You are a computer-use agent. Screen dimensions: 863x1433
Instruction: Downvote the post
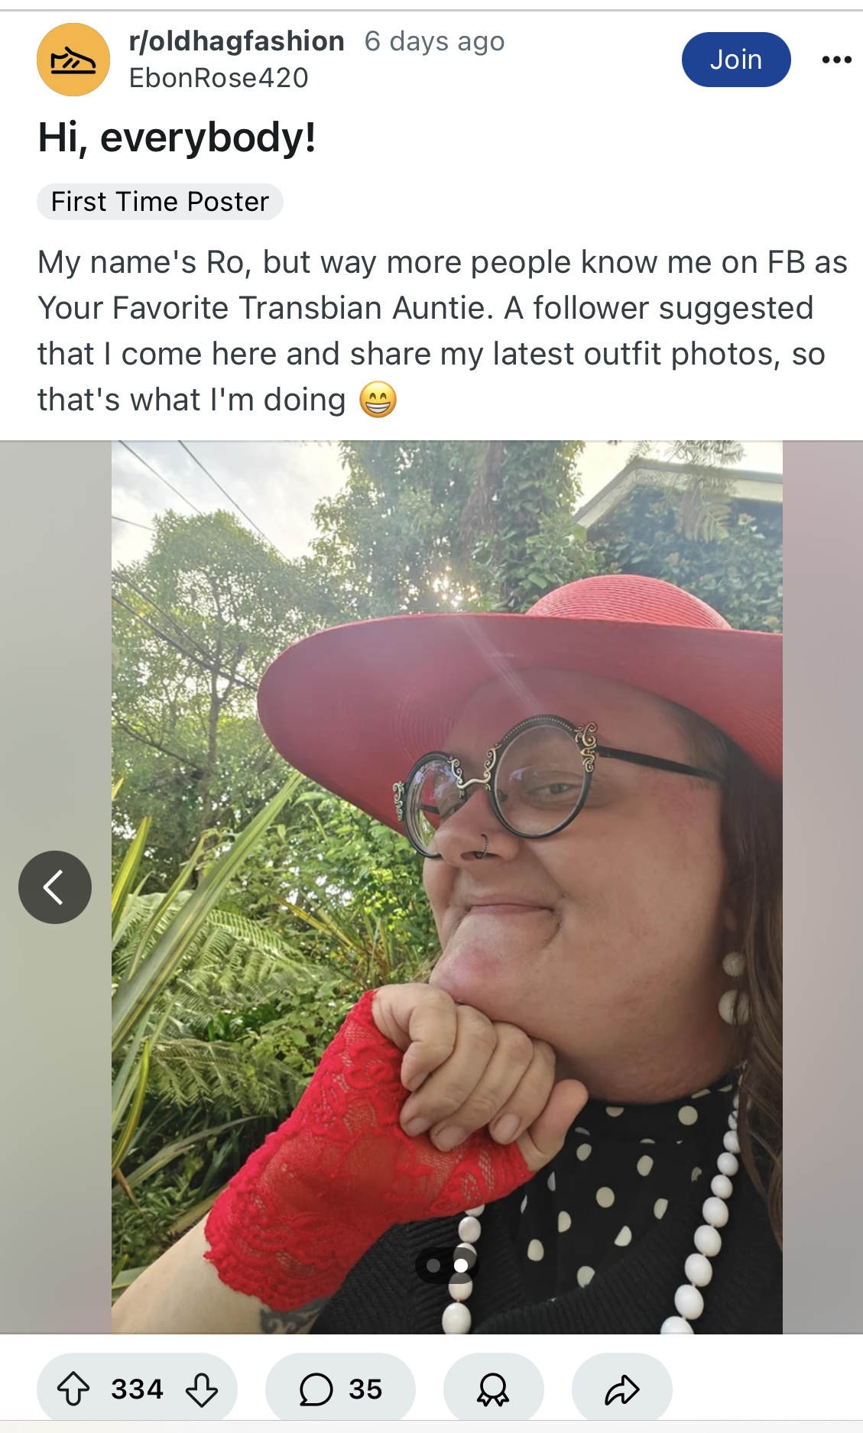[x=202, y=1389]
